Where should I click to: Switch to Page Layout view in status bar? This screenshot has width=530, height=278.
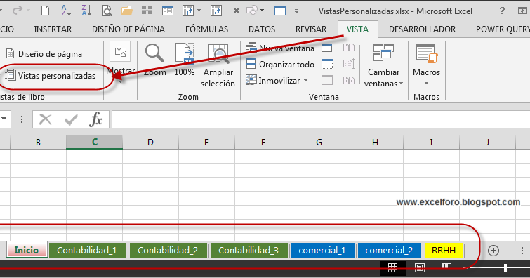[x=420, y=268]
